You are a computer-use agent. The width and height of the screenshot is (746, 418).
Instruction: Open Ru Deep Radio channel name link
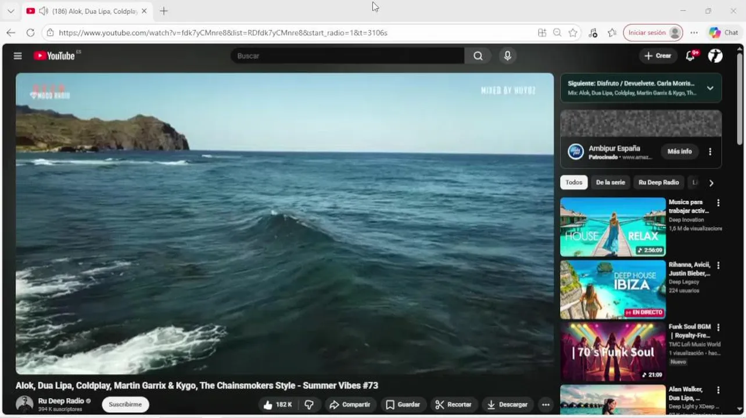click(x=61, y=401)
